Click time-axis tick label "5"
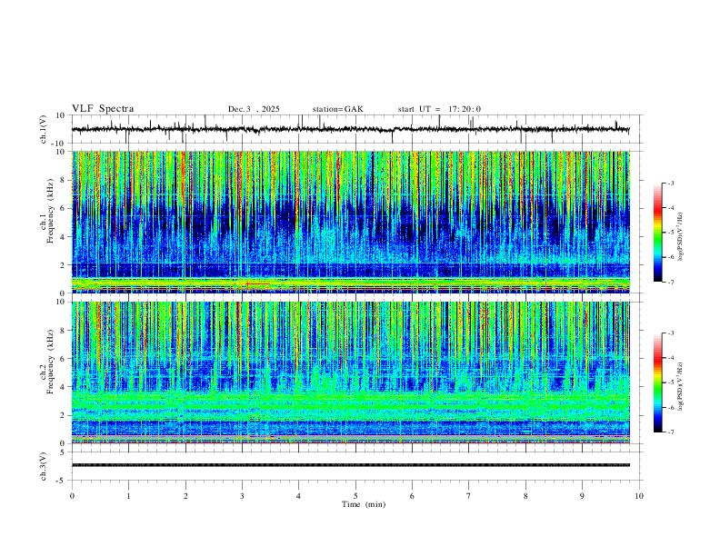 (x=355, y=496)
